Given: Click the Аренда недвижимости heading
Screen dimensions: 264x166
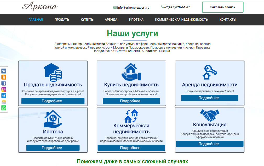Looking at the screenshot, I should [x=210, y=85].
